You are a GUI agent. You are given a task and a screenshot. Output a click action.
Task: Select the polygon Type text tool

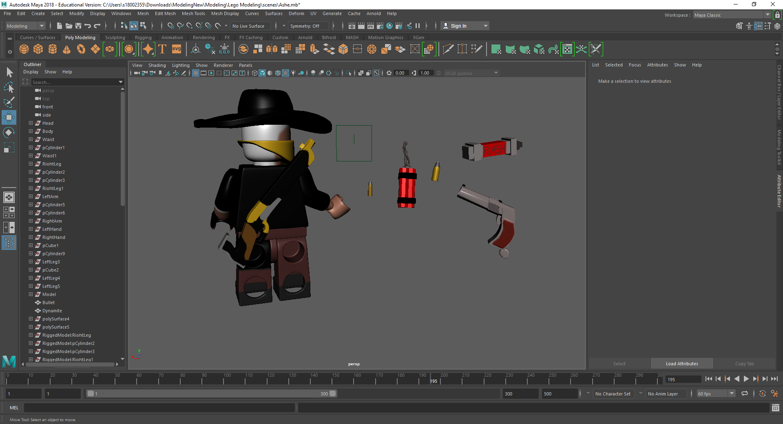[x=162, y=49]
